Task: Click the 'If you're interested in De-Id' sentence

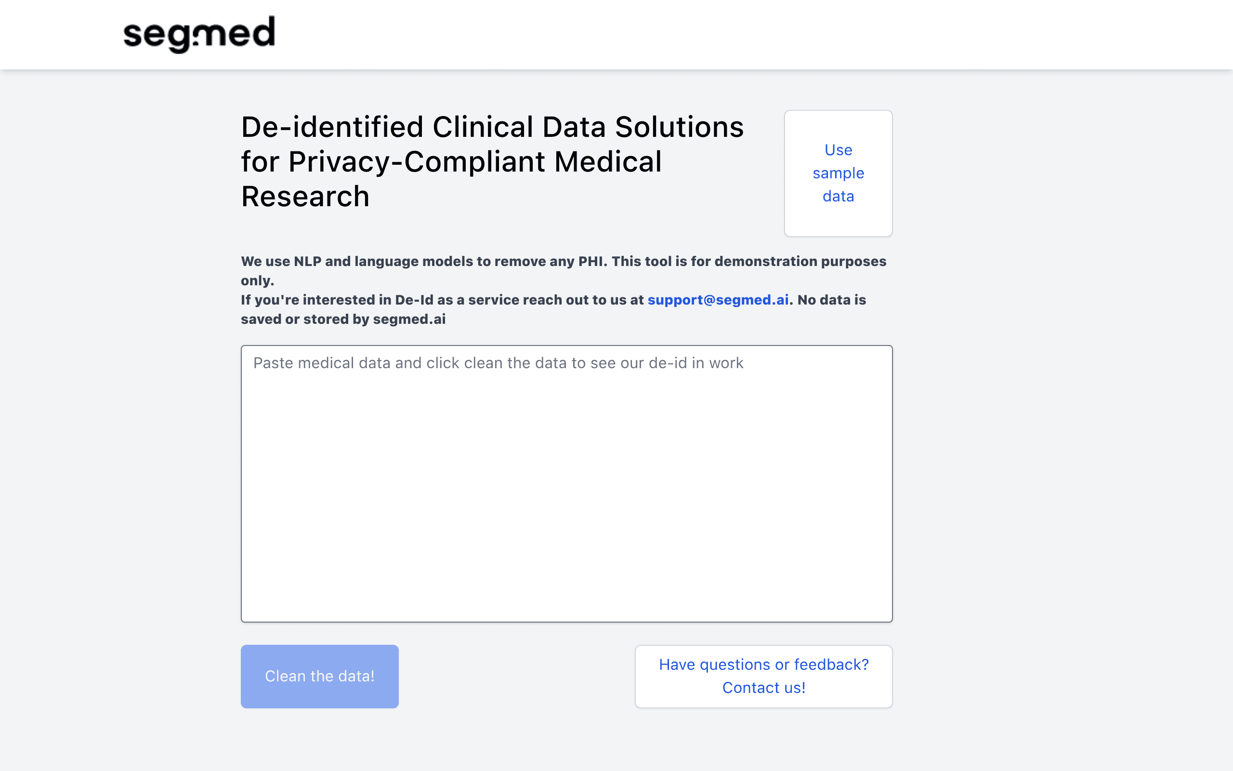Action: [x=442, y=300]
